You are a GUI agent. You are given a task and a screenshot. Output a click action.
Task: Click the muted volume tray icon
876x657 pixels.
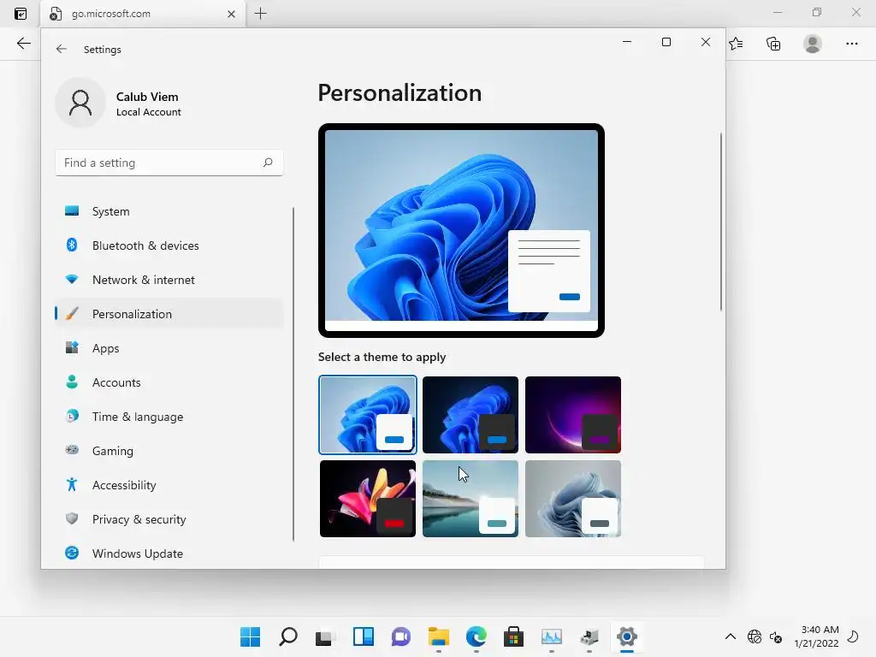click(775, 636)
